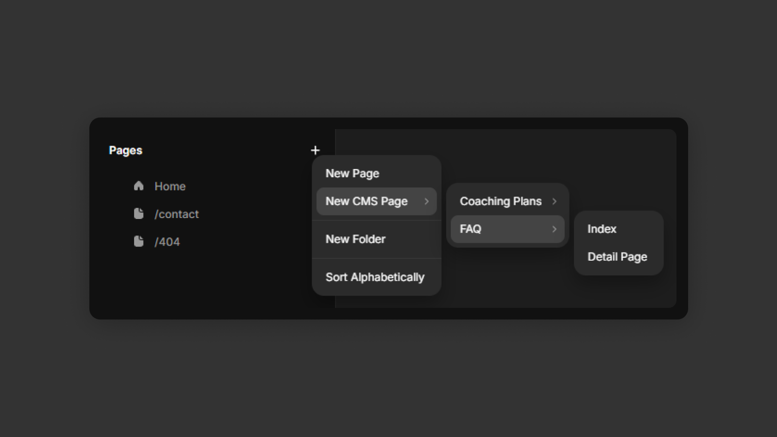Create a New Folder from the menu
This screenshot has height=437, width=777.
coord(355,239)
